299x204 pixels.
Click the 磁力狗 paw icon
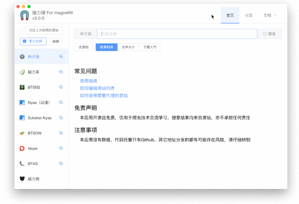[22, 179]
